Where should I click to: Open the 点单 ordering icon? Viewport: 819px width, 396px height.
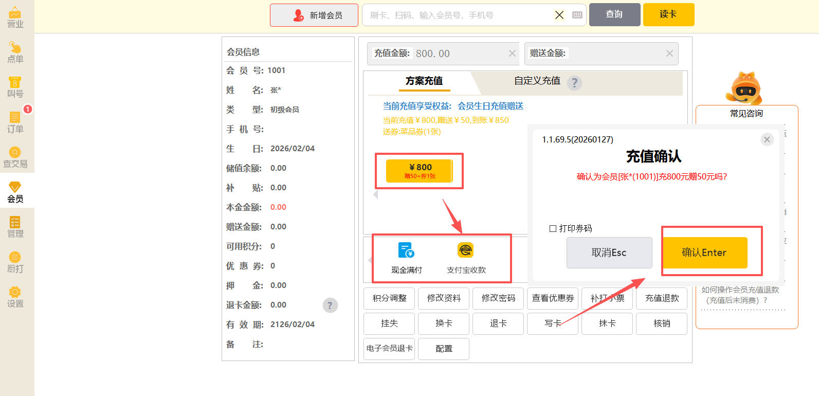15,52
